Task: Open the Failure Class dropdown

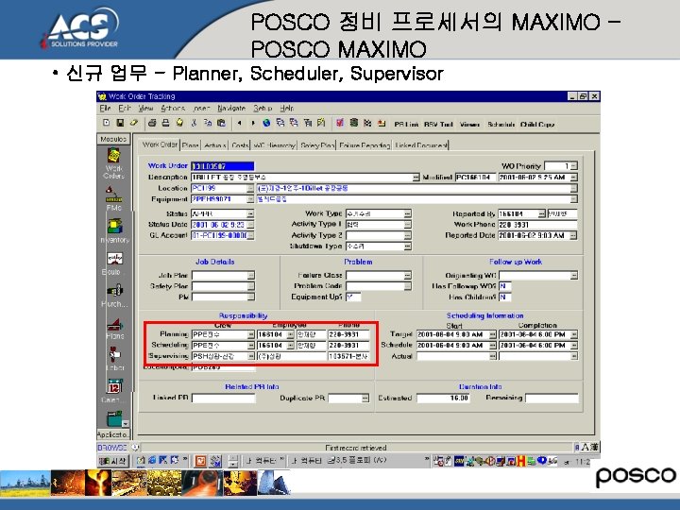Action: tap(407, 276)
